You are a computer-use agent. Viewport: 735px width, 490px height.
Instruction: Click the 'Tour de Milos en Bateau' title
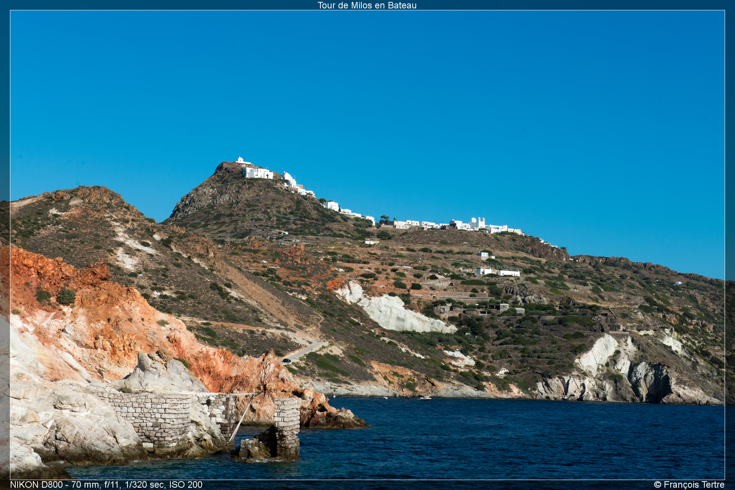pos(367,5)
